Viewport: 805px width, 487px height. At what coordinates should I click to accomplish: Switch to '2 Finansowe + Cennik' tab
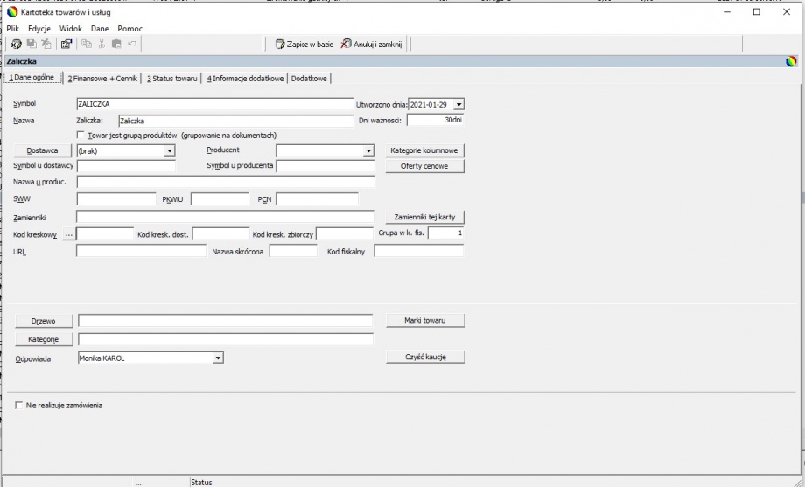(102, 79)
